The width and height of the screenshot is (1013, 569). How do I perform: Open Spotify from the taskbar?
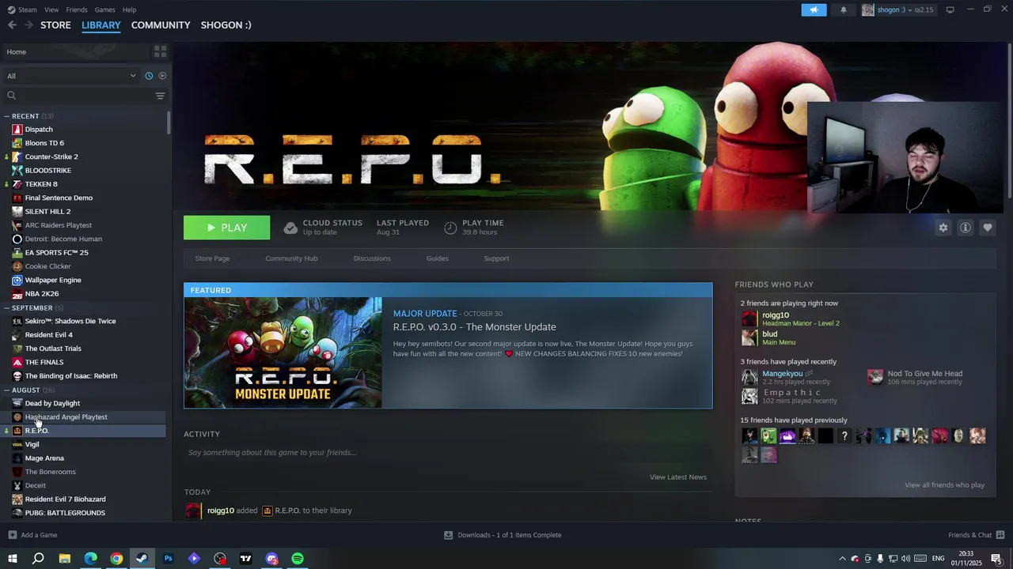pos(298,559)
